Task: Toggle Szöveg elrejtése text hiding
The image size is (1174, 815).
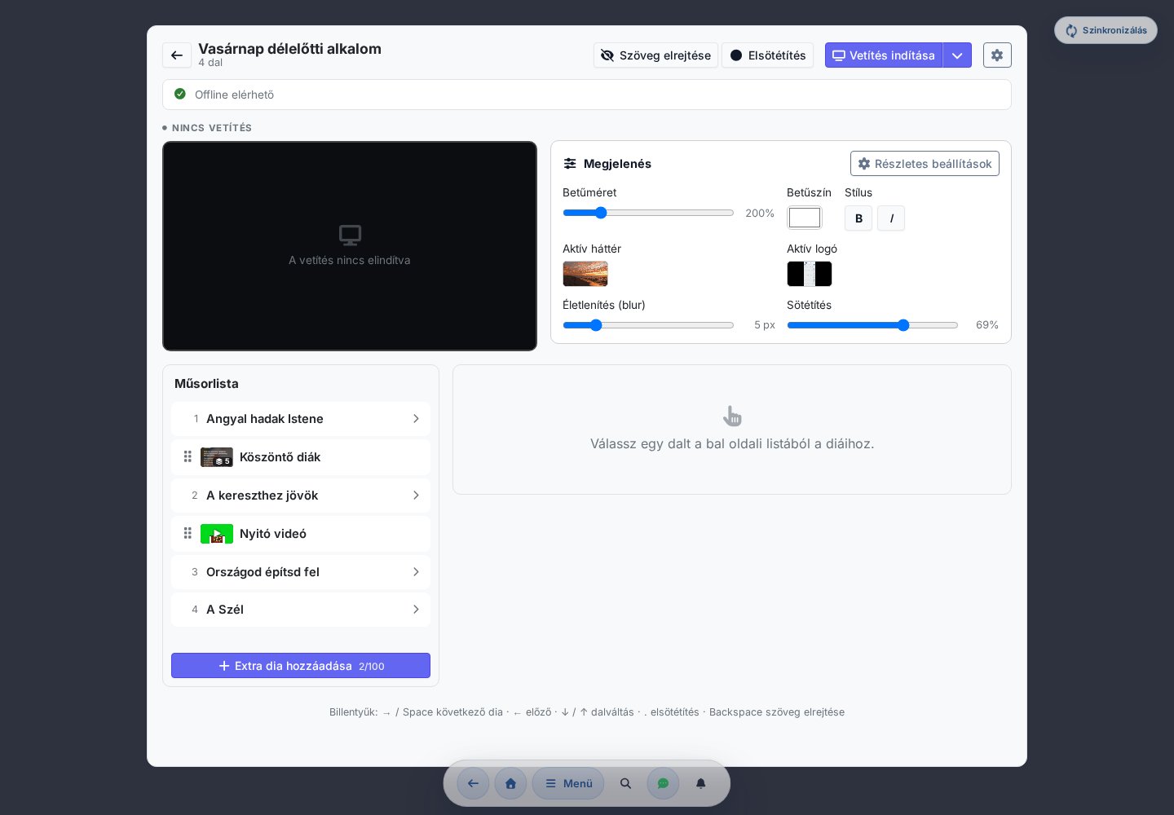Action: pyautogui.click(x=655, y=55)
